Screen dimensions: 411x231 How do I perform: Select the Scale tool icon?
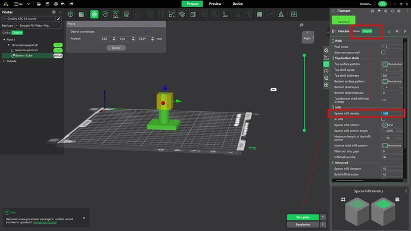172,14
